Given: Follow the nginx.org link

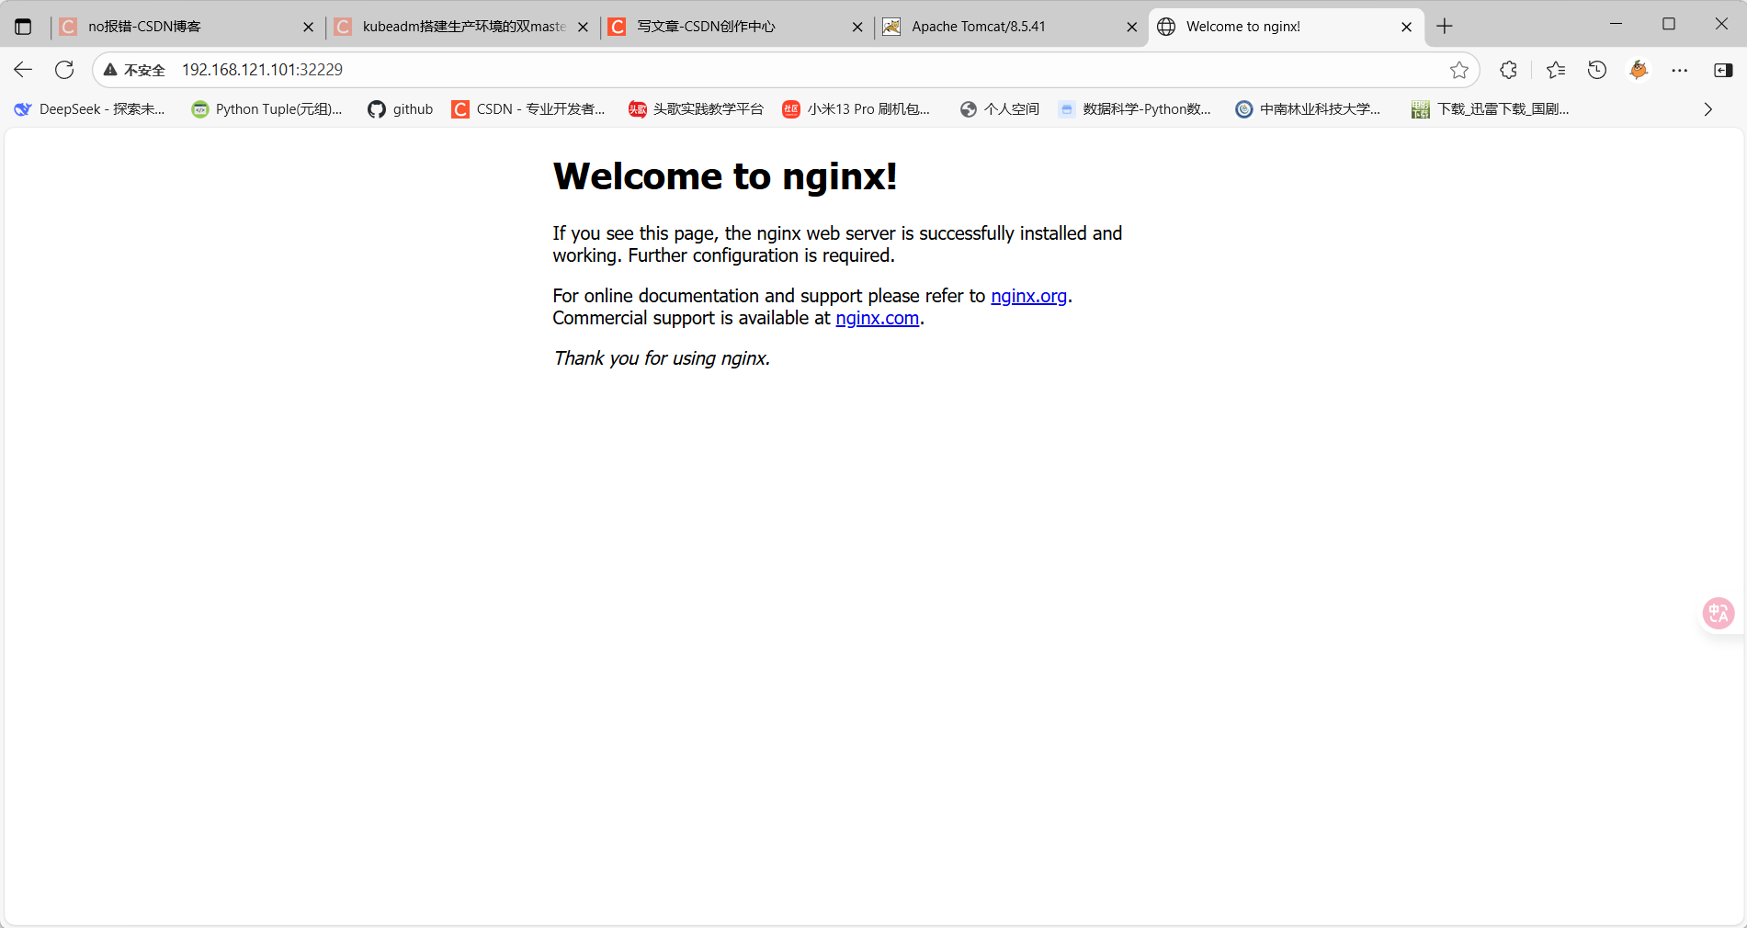Looking at the screenshot, I should [x=1028, y=296].
